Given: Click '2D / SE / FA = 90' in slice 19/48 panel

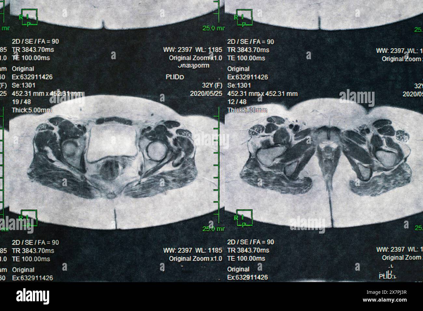Looking at the screenshot, I should pos(35,42).
